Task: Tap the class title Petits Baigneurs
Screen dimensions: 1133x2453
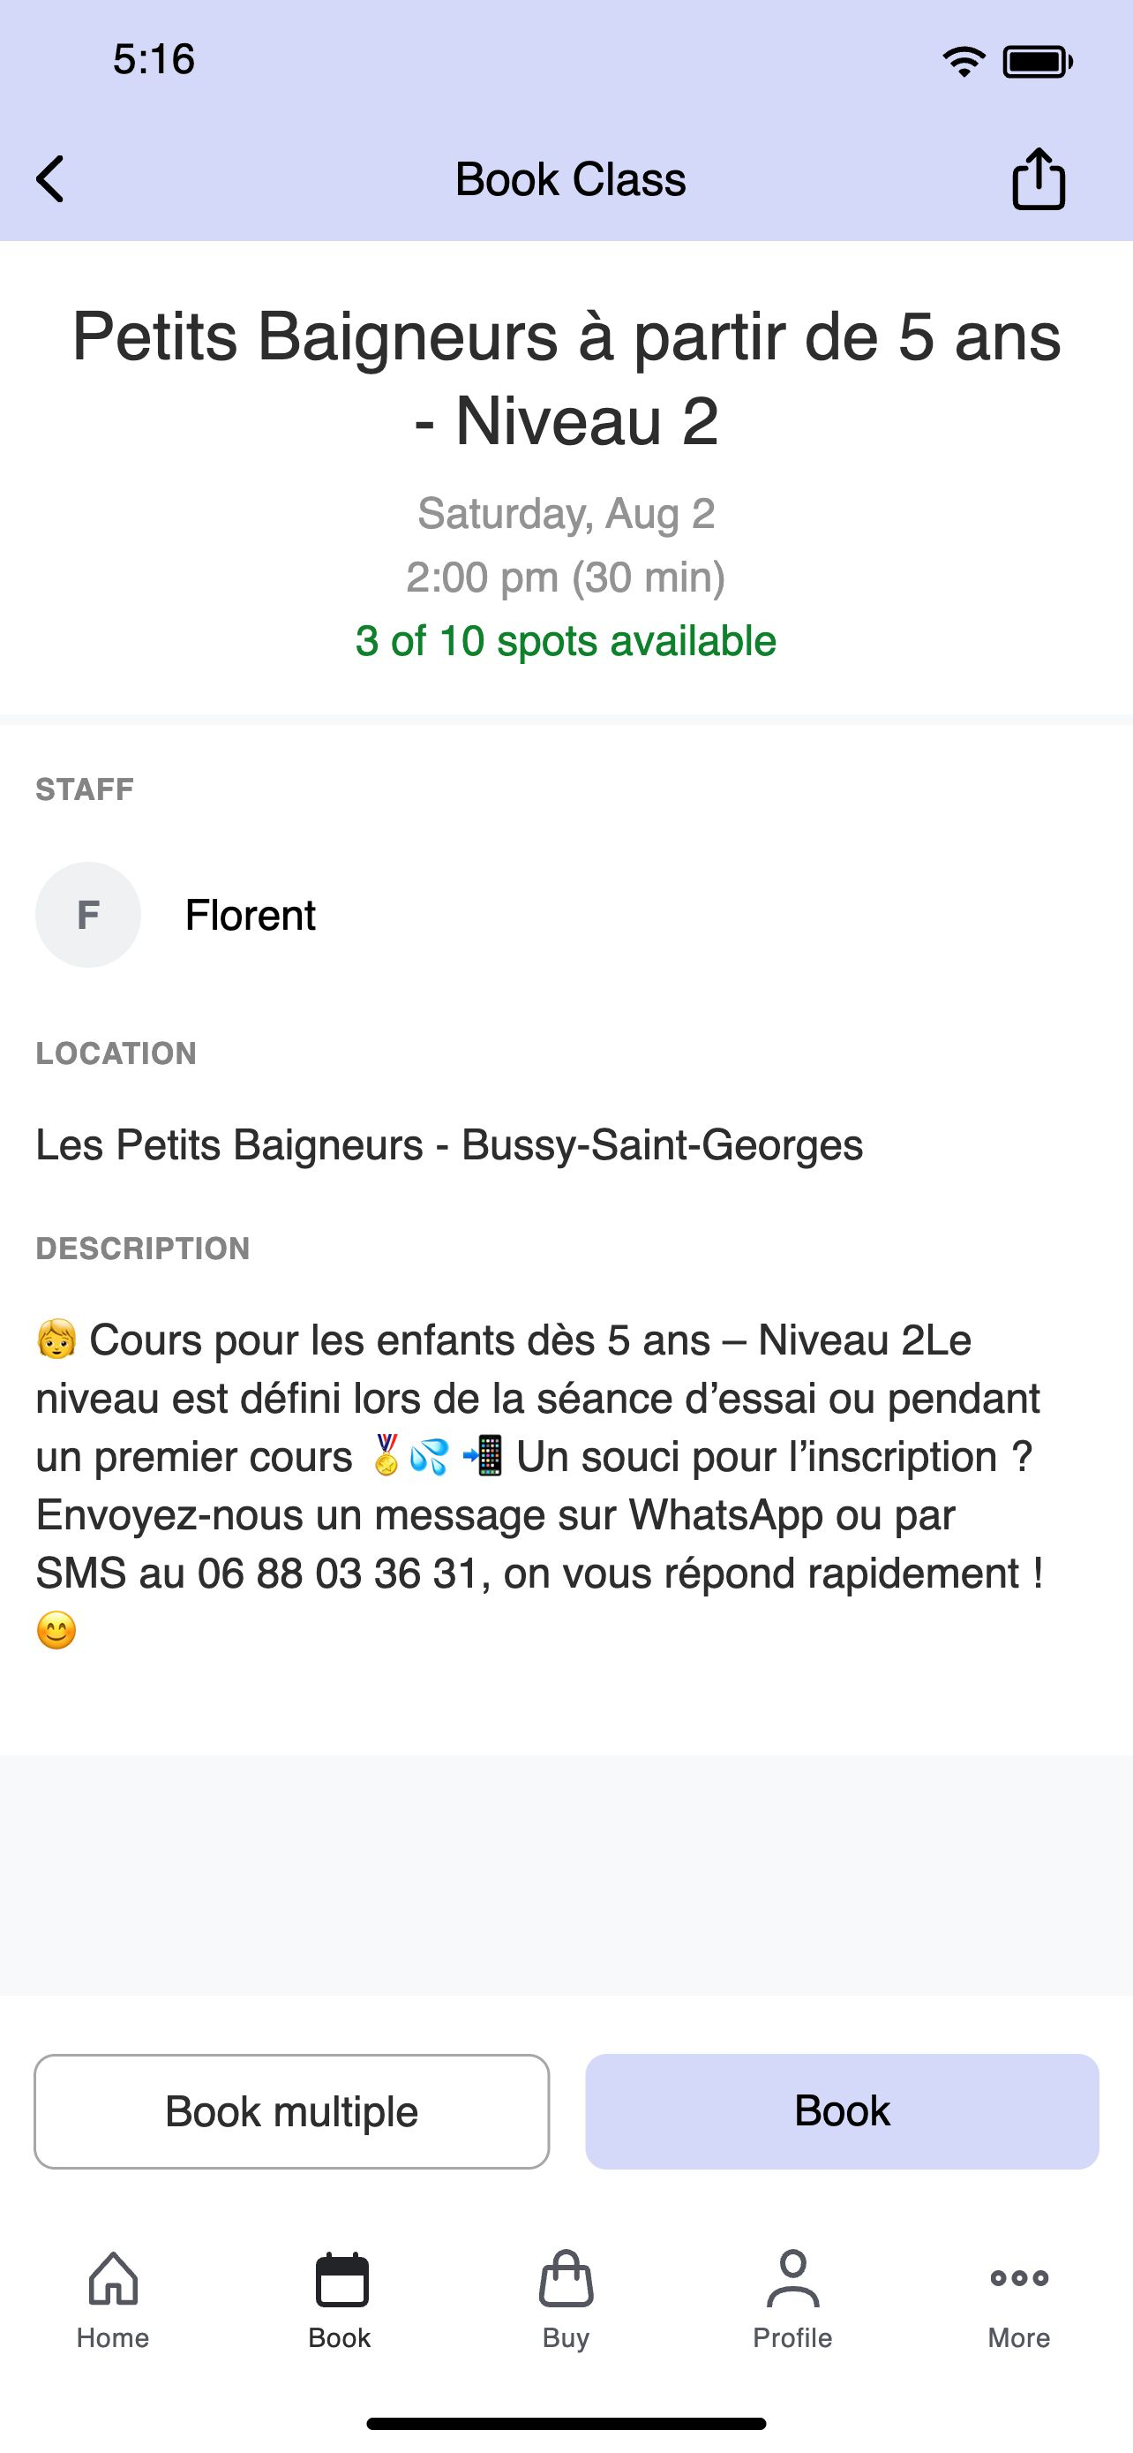Action: tap(566, 378)
